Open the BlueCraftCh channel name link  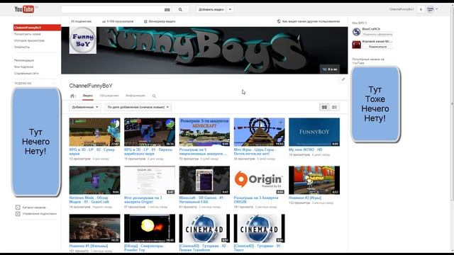(371, 29)
